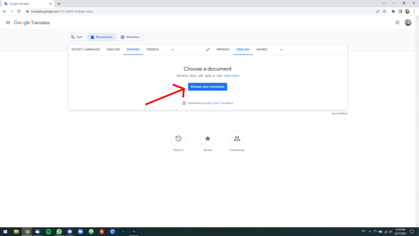Open the Chrome extensions puzzle menu

click(393, 11)
